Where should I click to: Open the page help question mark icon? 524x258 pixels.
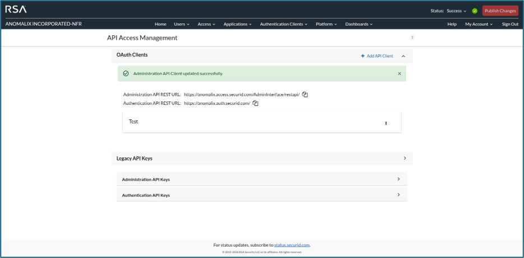click(412, 38)
